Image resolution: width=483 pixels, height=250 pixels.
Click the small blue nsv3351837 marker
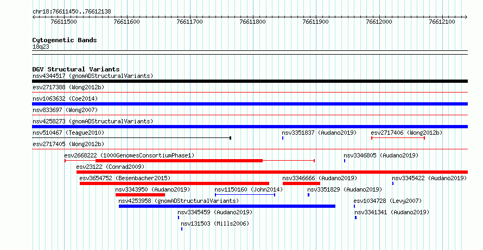click(283, 138)
